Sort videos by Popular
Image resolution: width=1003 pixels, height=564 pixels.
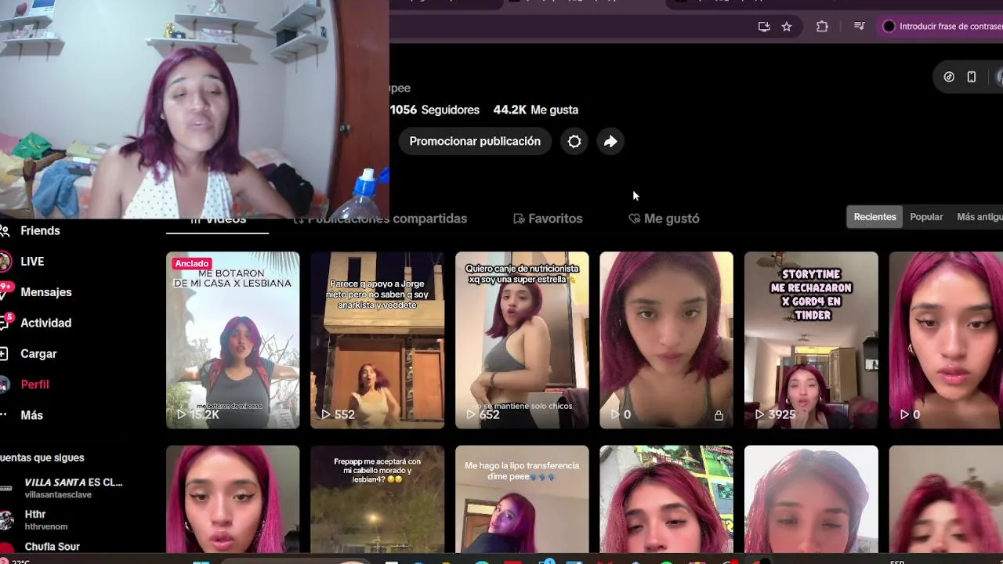tap(926, 217)
